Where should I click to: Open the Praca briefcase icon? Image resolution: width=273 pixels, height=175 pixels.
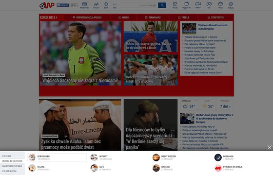point(220,5)
